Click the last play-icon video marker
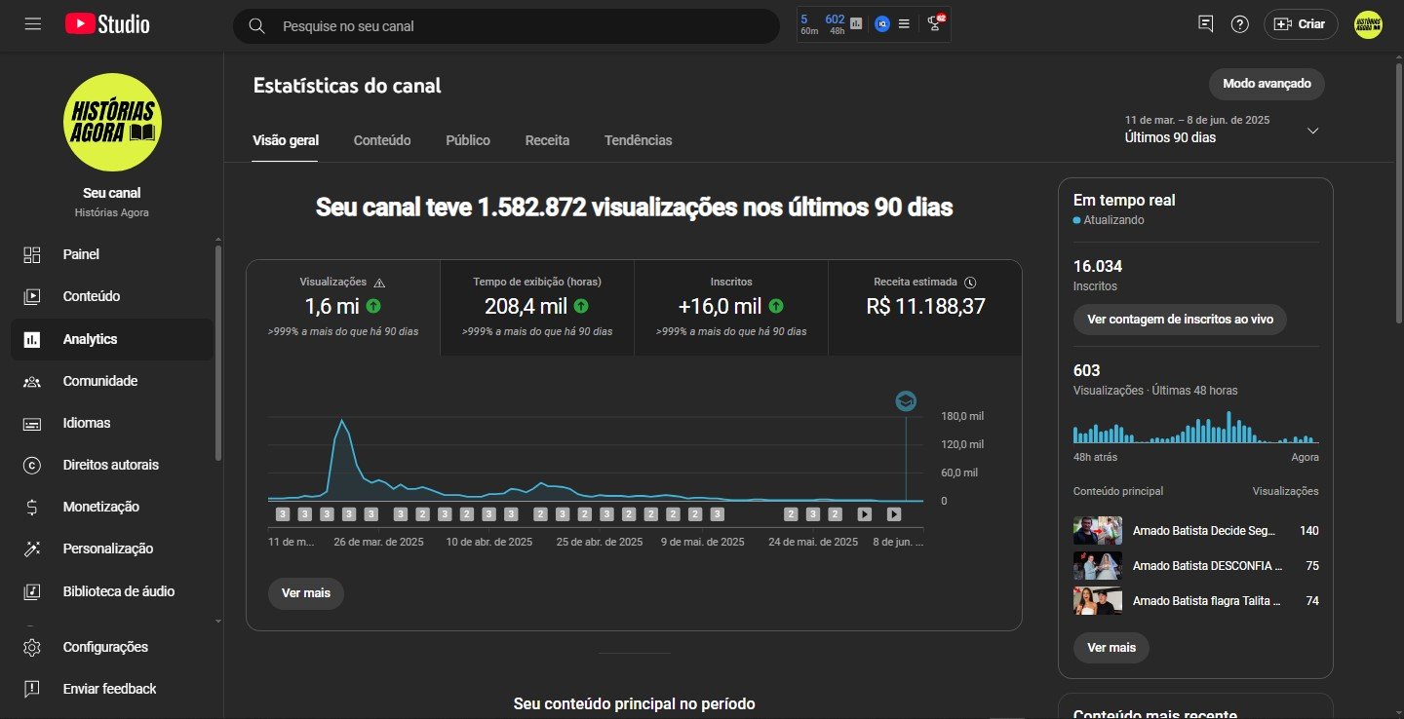This screenshot has height=719, width=1404. pyautogui.click(x=893, y=514)
